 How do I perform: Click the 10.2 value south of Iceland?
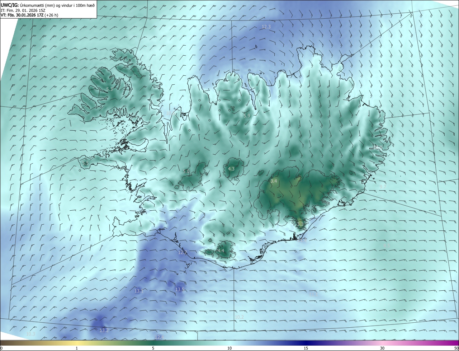tap(239, 317)
